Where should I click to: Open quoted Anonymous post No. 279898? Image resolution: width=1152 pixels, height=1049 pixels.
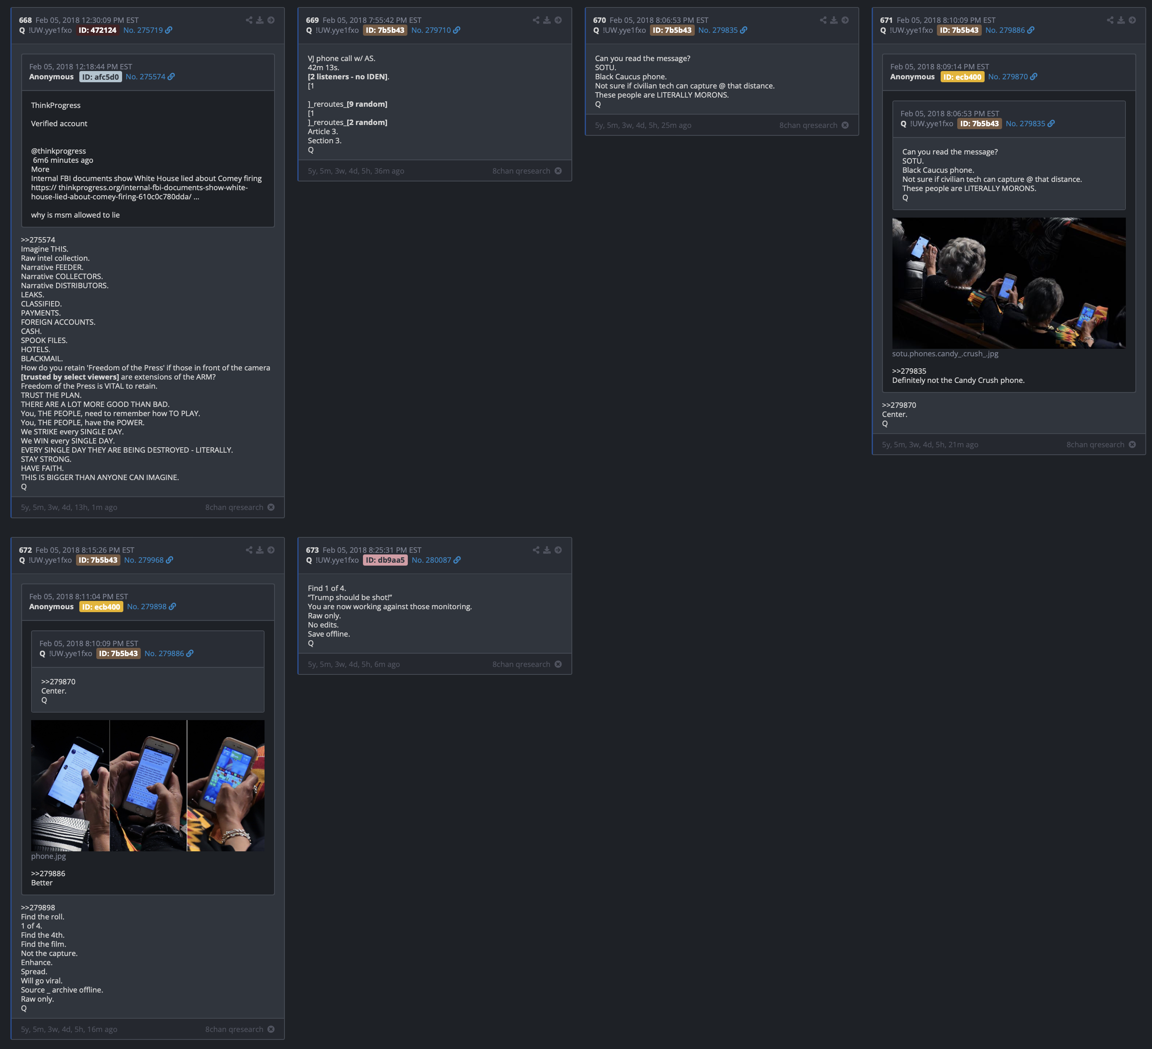(x=152, y=606)
